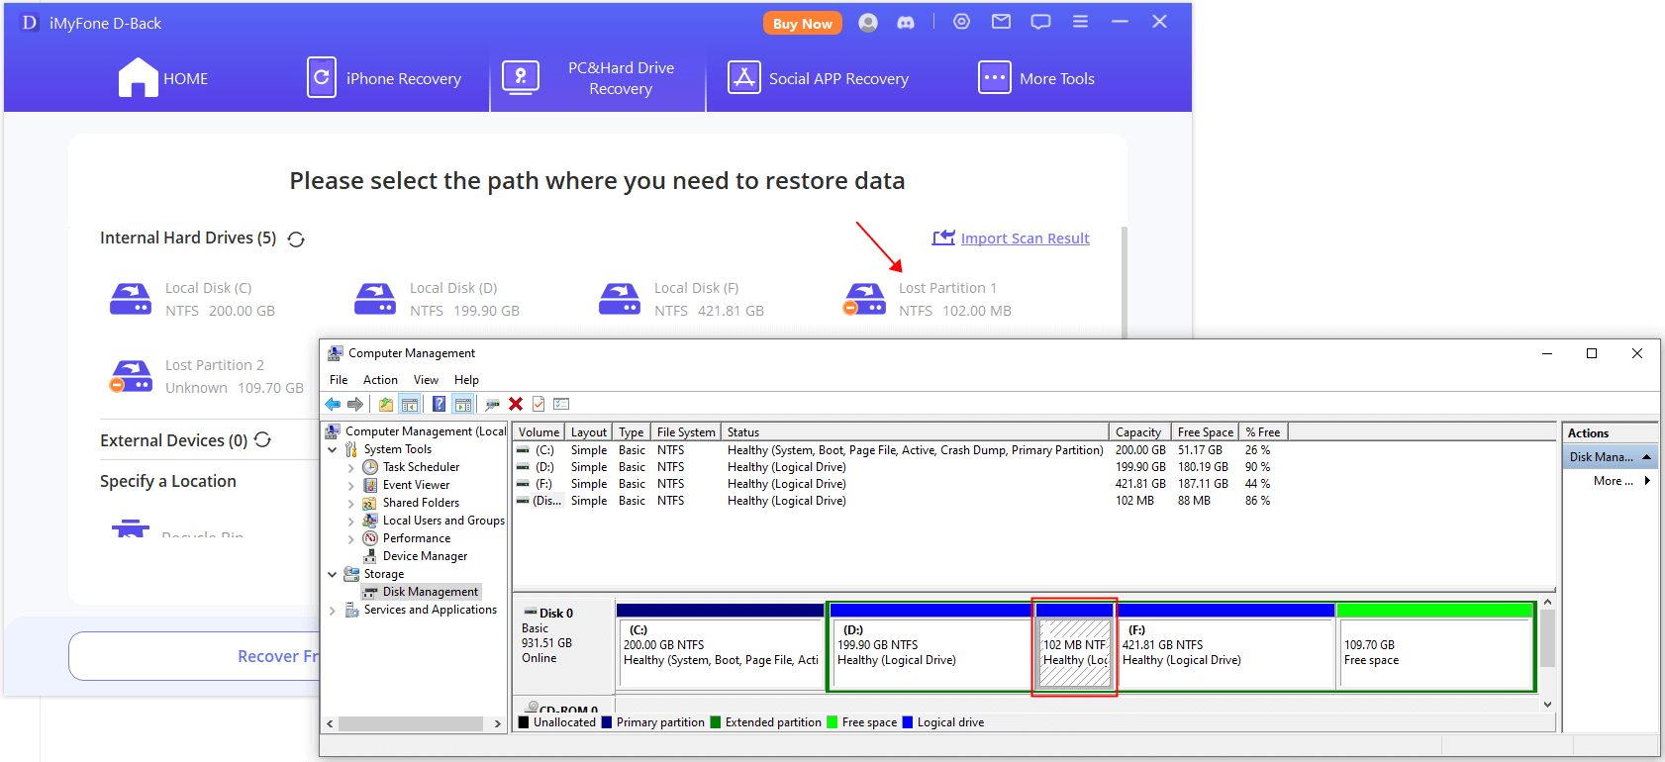1665x762 pixels.
Task: Open the View menu
Action: [x=426, y=380]
